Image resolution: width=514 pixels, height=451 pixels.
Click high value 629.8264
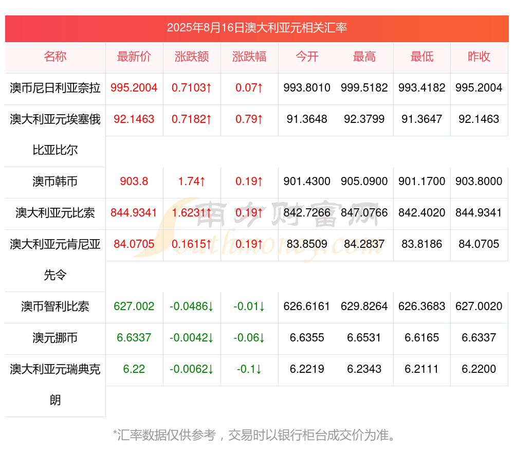pos(364,306)
